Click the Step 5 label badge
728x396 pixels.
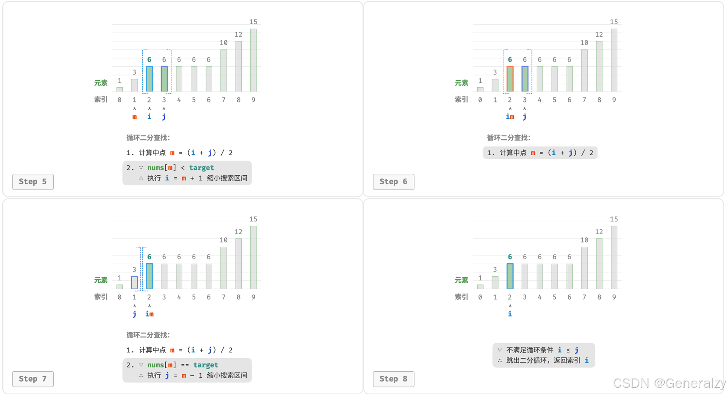pyautogui.click(x=33, y=182)
